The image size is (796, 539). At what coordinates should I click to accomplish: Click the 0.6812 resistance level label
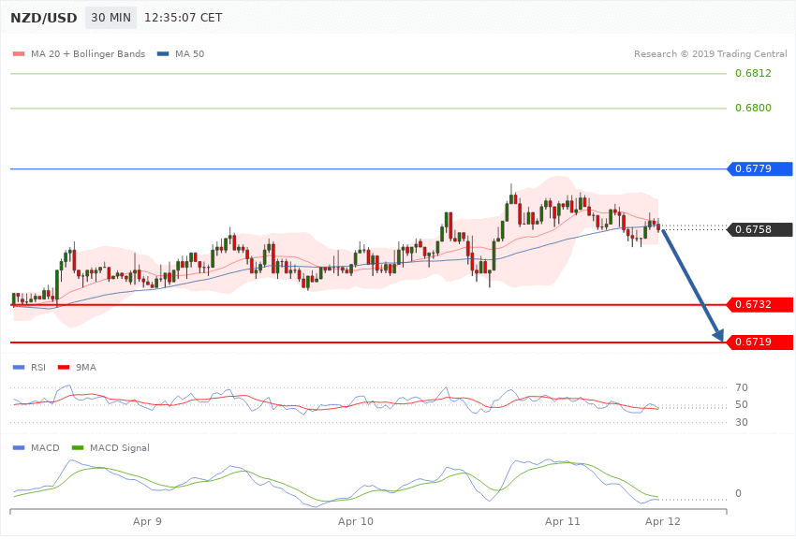(x=753, y=73)
